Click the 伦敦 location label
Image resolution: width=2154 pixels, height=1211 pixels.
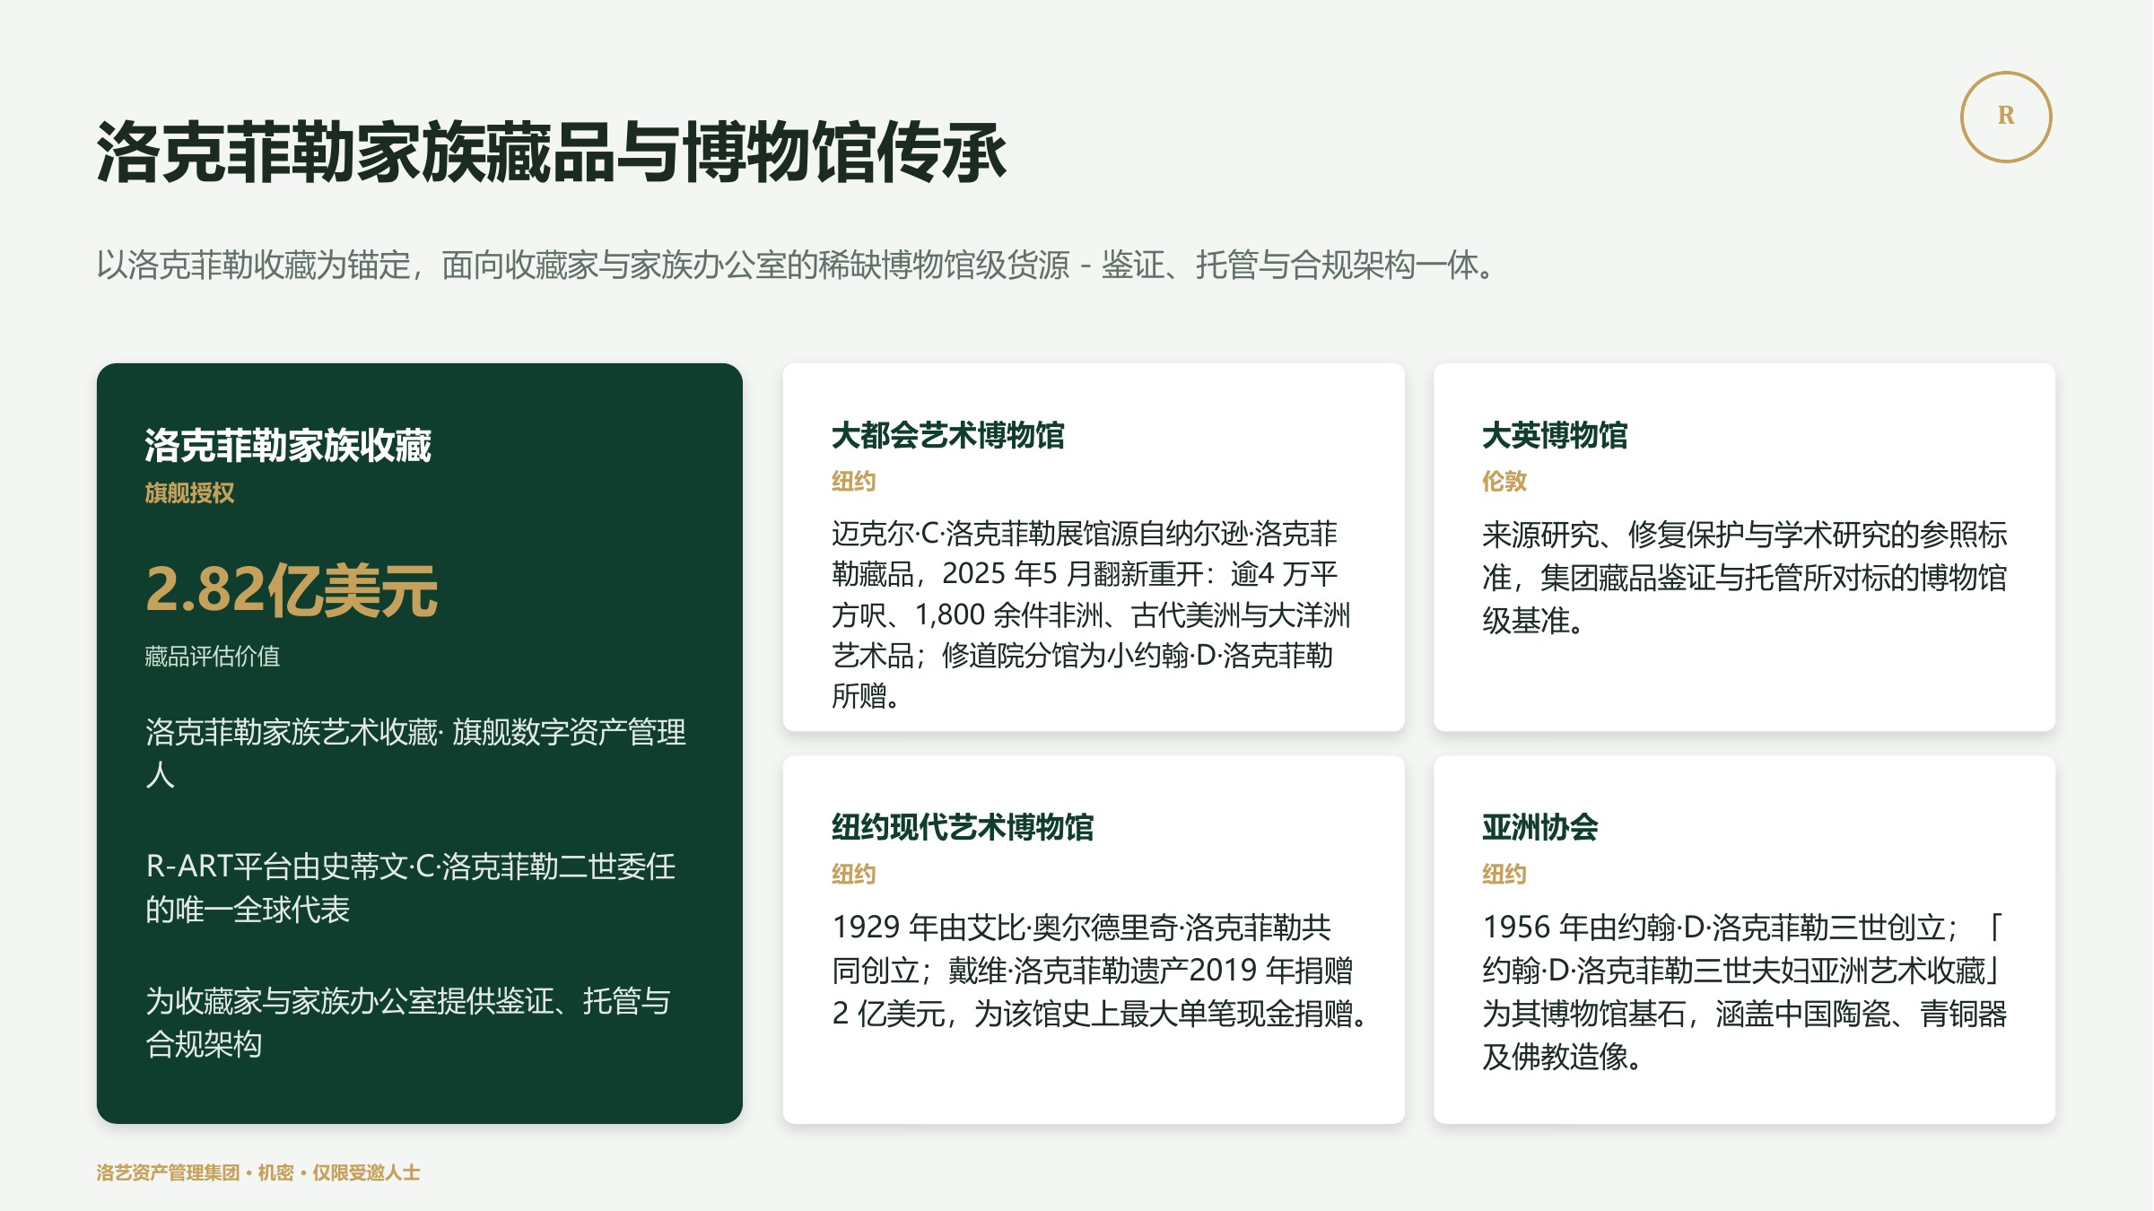tap(1504, 482)
